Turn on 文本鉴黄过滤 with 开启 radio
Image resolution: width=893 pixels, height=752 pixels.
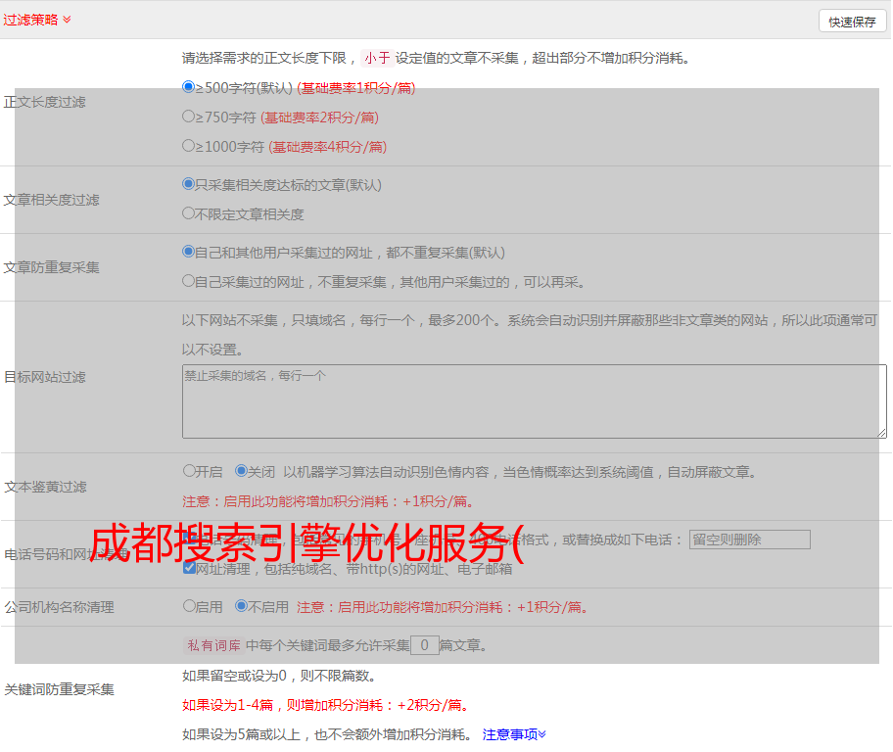click(189, 471)
